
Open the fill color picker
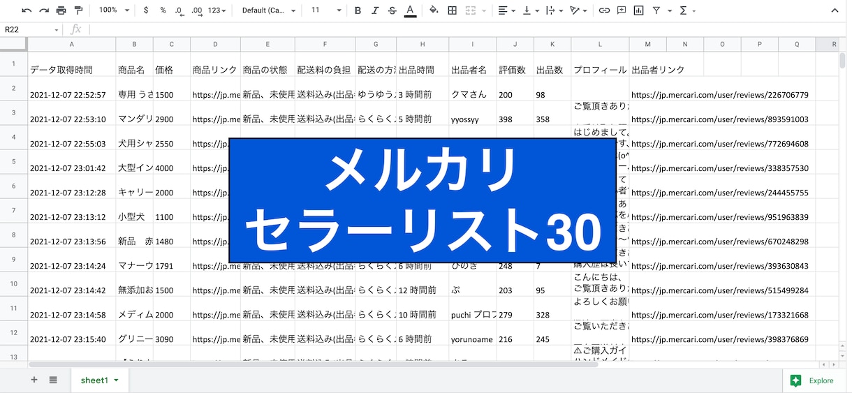point(434,10)
